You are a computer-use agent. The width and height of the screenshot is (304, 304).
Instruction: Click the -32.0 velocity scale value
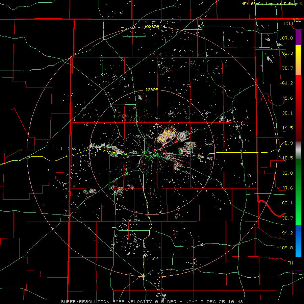coord(286,173)
